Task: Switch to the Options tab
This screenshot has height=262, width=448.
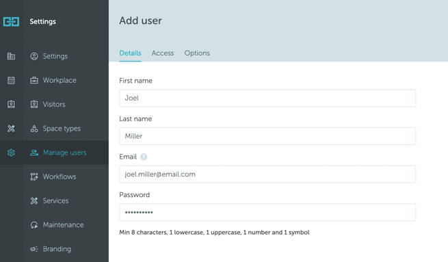Action: pos(197,53)
